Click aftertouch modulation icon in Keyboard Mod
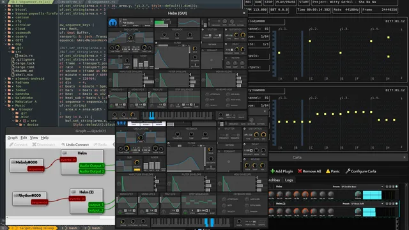 207,94
